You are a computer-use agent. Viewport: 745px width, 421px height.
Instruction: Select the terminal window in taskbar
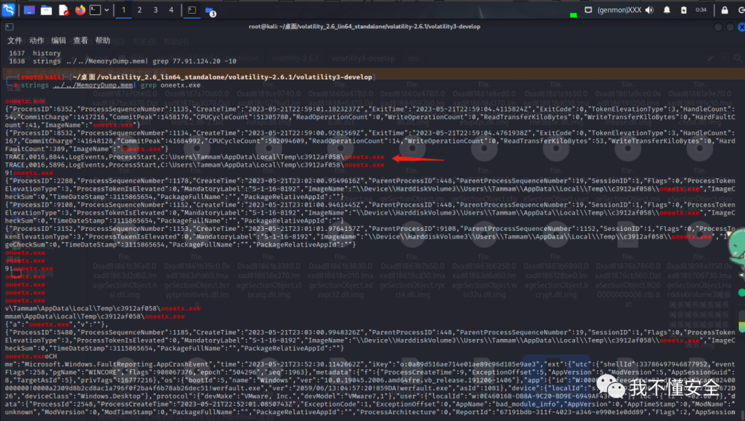192,10
